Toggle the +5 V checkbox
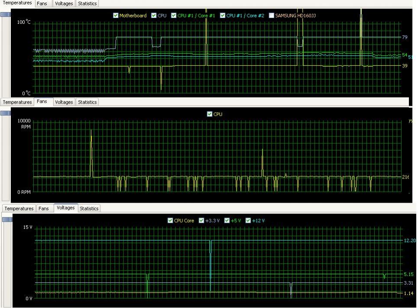The image size is (418, 308). point(227,220)
